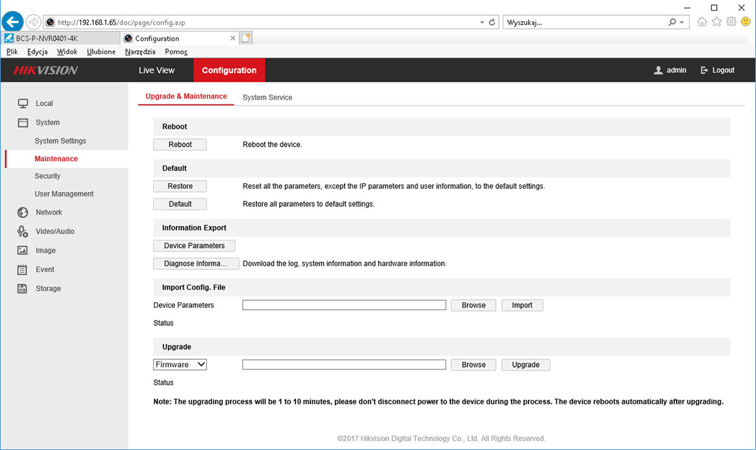The width and height of the screenshot is (756, 450).
Task: Select Security in the System submenu
Action: point(47,176)
